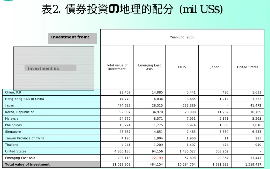Click the 'Emerging East Asia' column header
Screen dimensions: 270x169
click(149, 67)
